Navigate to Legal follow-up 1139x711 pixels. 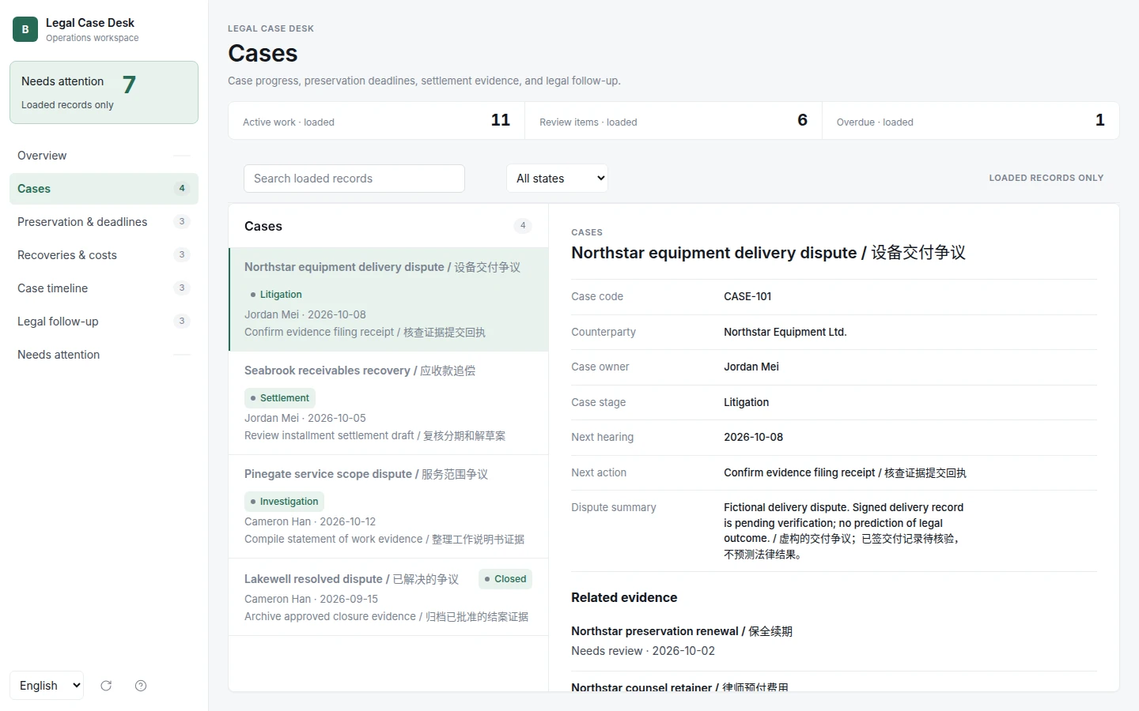pyautogui.click(x=104, y=322)
